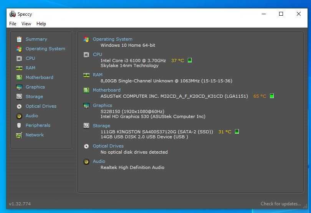Click the 37 °C CPU temperature
The width and height of the screenshot is (311, 213).
tap(177, 61)
